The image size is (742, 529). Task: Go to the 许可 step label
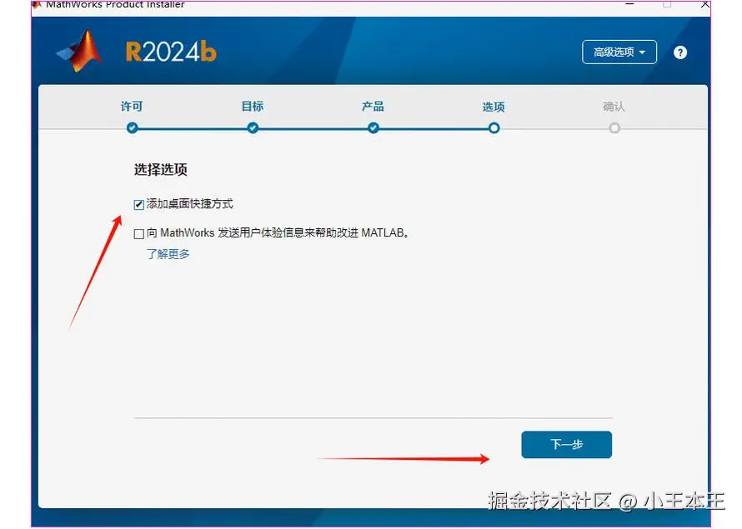pyautogui.click(x=131, y=106)
